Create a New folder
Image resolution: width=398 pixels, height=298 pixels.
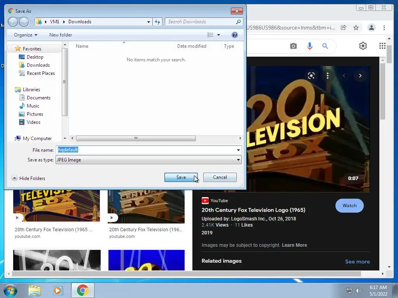[61, 35]
